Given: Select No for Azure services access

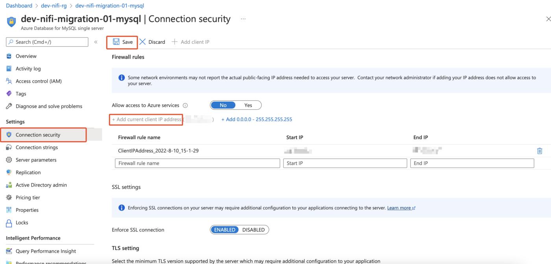Looking at the screenshot, I should click(x=223, y=105).
